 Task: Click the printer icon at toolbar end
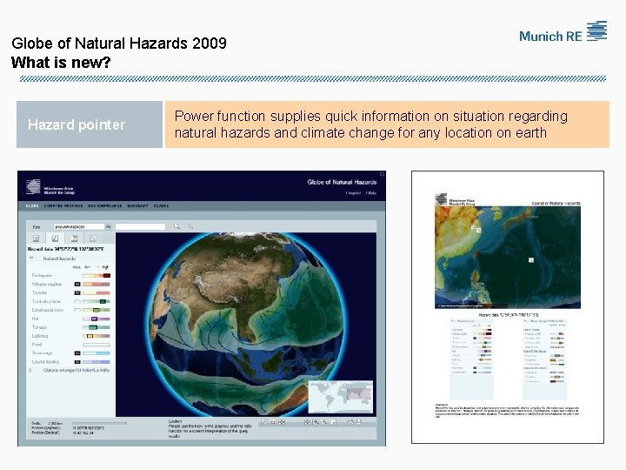pos(359,422)
